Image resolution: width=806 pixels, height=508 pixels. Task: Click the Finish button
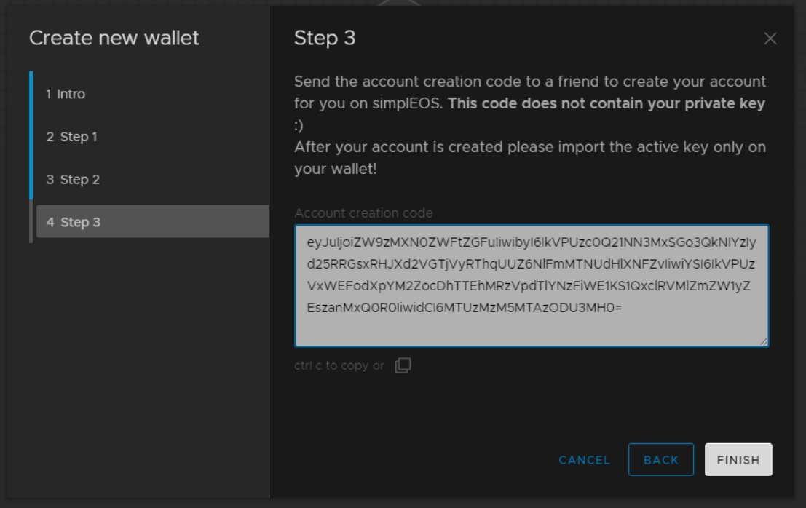pyautogui.click(x=738, y=460)
